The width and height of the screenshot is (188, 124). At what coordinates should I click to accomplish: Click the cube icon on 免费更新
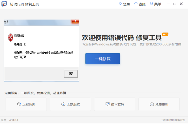(x=152, y=104)
